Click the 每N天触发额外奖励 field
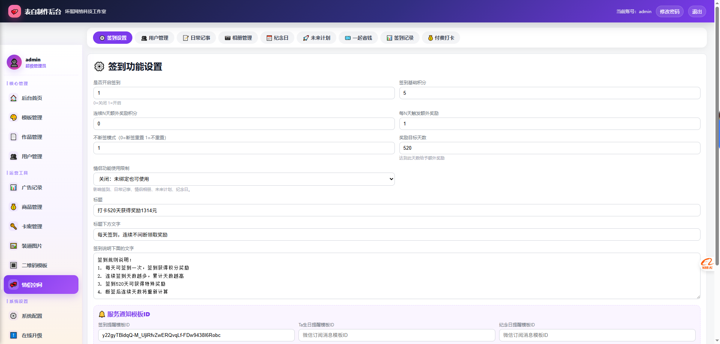Viewport: 720px width, 344px height. (x=550, y=124)
